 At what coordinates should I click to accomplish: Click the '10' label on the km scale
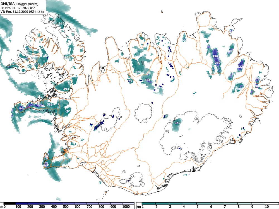[x=267, y=207]
